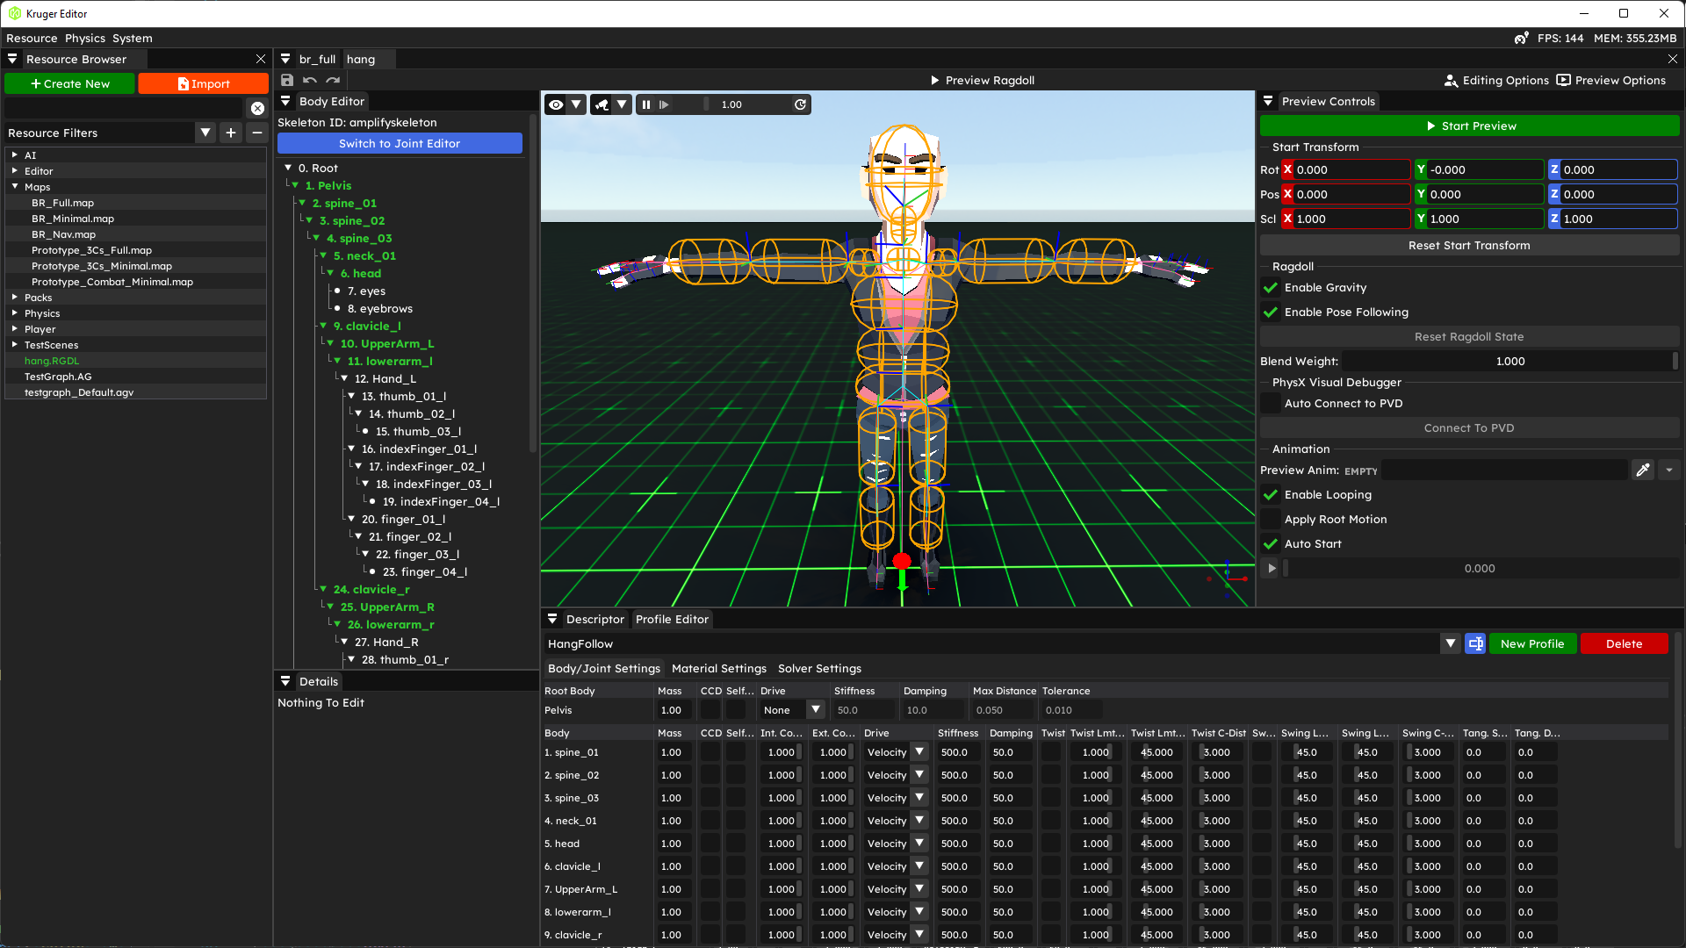This screenshot has width=1686, height=948.
Task: Open Drive dropdown for spine_01 row
Action: [x=919, y=752]
